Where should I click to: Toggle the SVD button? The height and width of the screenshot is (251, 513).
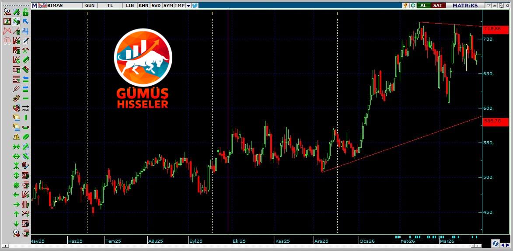[x=156, y=6]
